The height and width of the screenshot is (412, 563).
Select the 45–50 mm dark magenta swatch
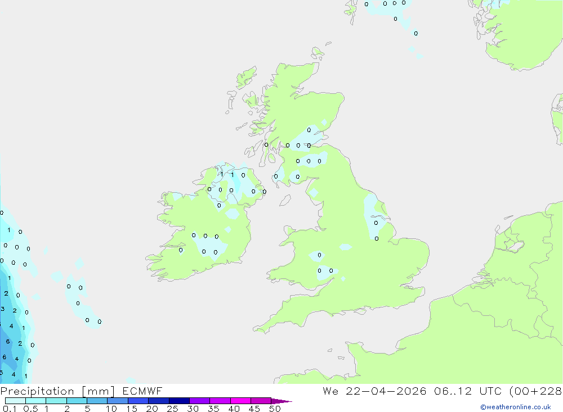click(261, 401)
